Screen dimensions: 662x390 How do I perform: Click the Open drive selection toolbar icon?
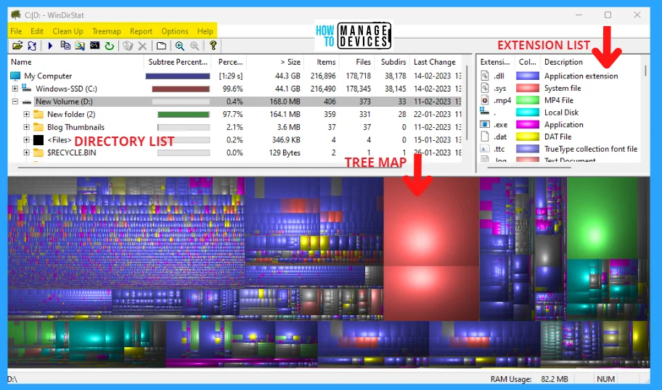[17, 46]
